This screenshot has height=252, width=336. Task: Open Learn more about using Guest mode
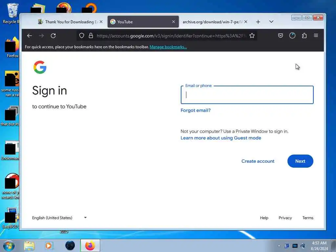[x=221, y=138]
